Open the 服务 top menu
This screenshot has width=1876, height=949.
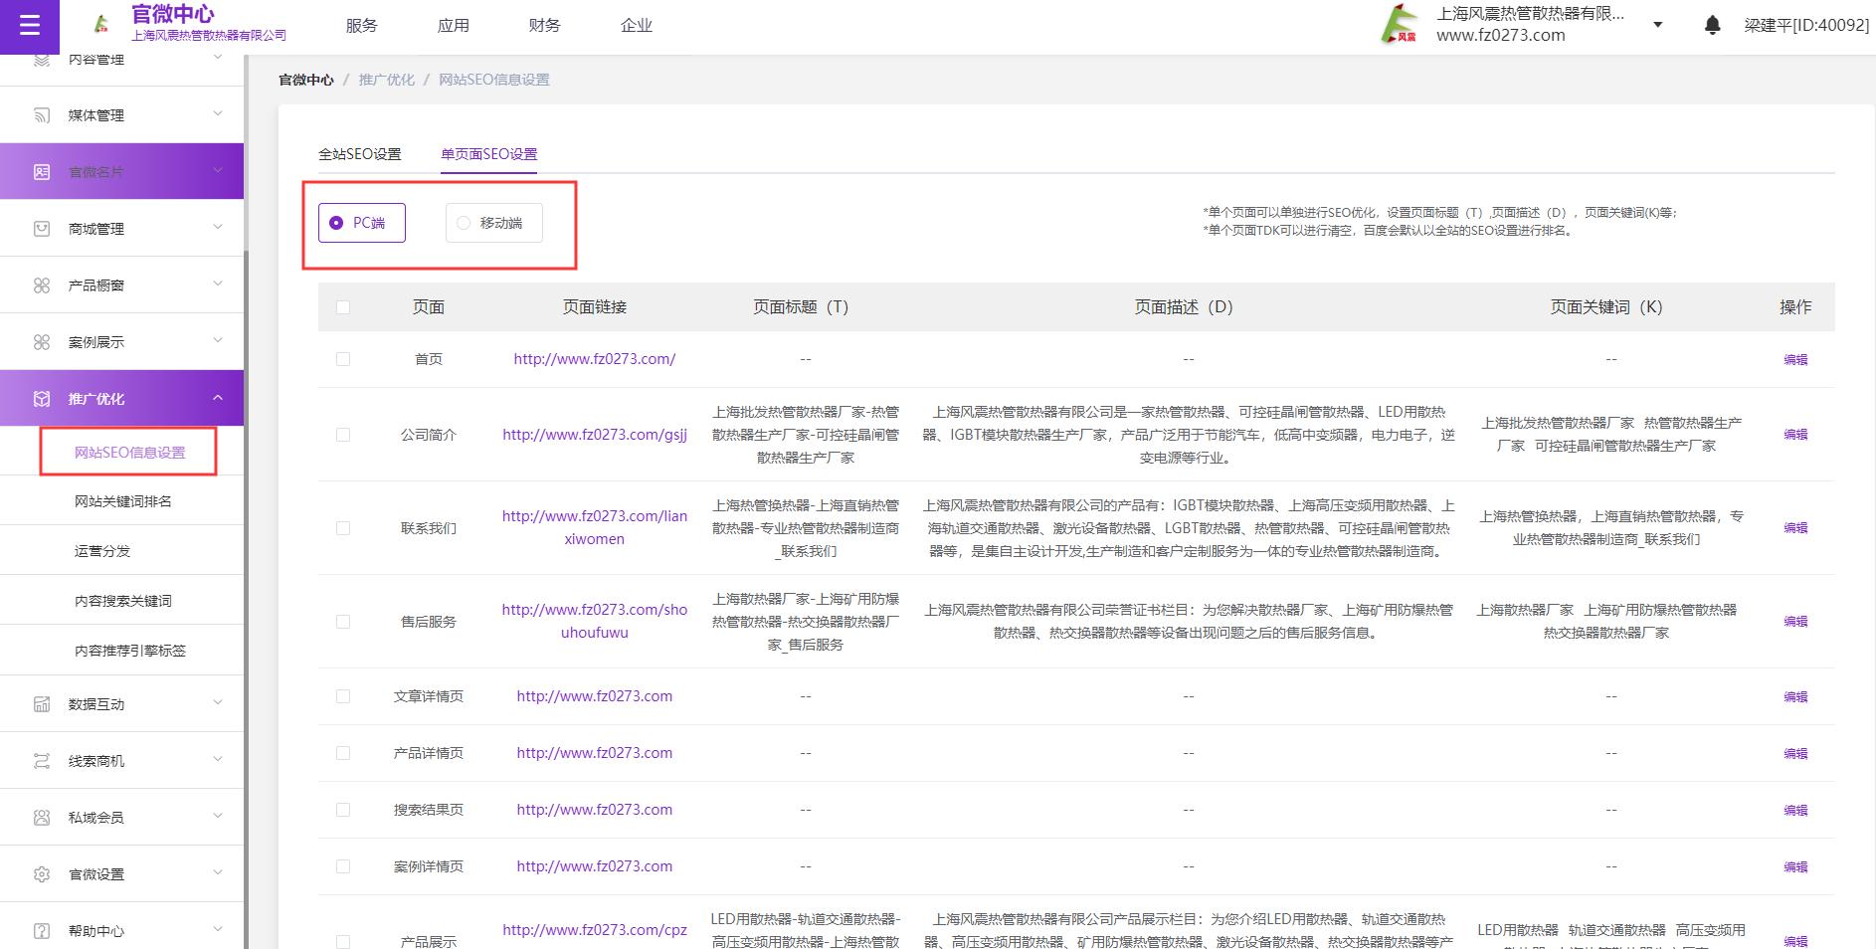point(362,26)
